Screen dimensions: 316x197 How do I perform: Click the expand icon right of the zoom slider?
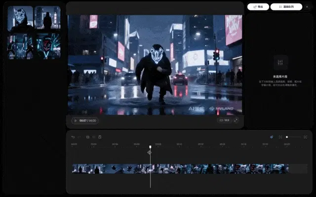coord(305,137)
